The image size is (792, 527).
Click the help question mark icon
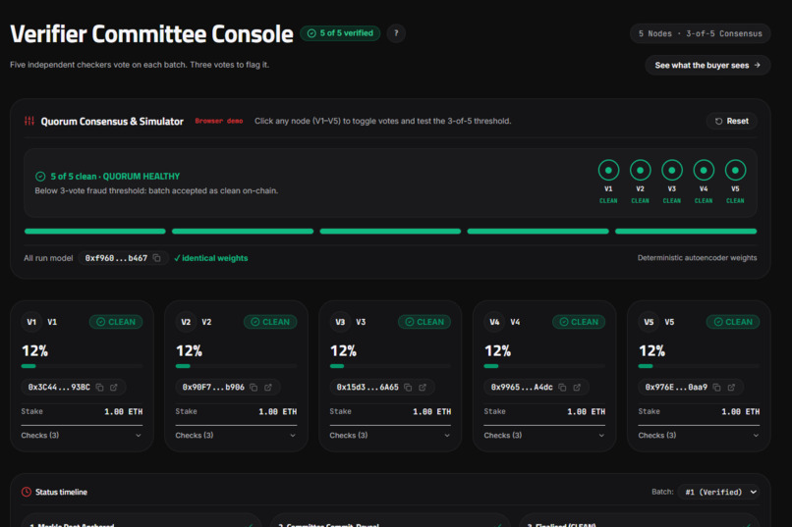[396, 33]
